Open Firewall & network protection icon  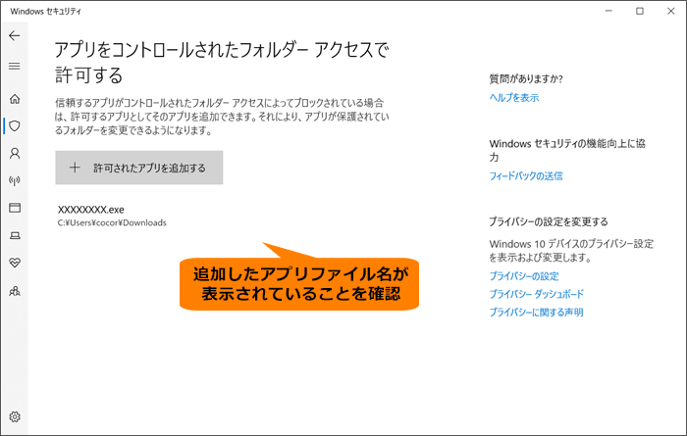(x=15, y=180)
